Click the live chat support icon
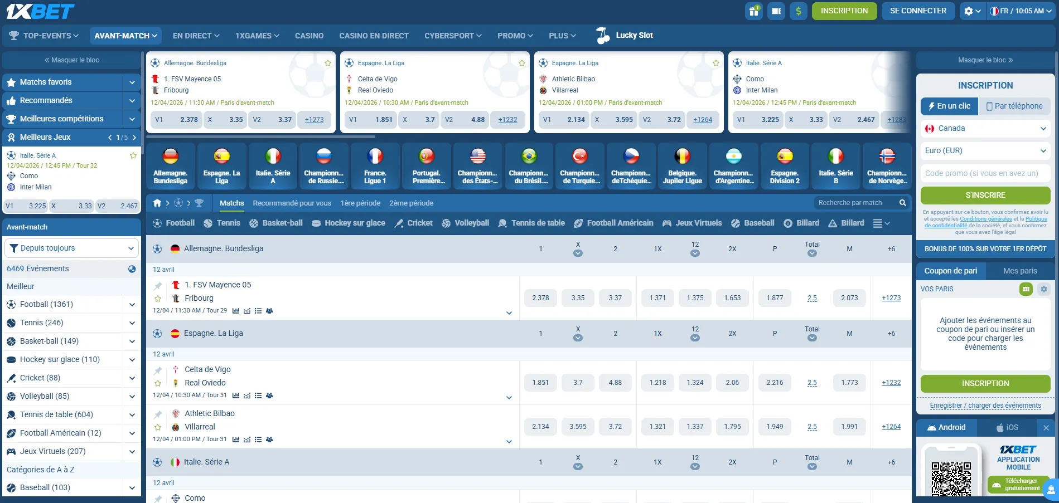 pos(1051,490)
